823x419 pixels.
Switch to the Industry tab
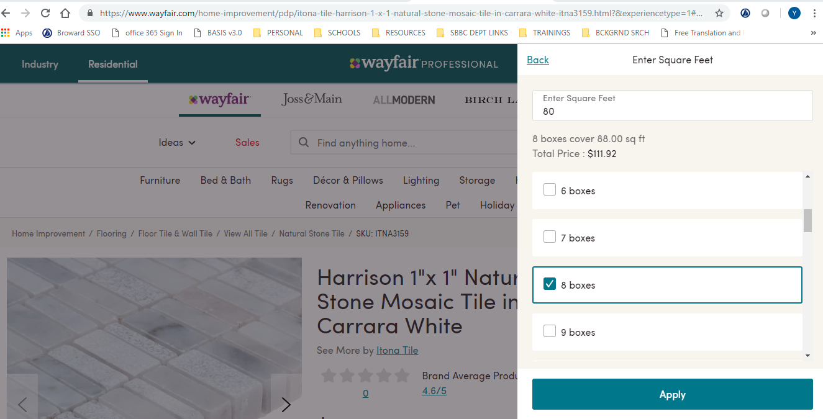40,64
